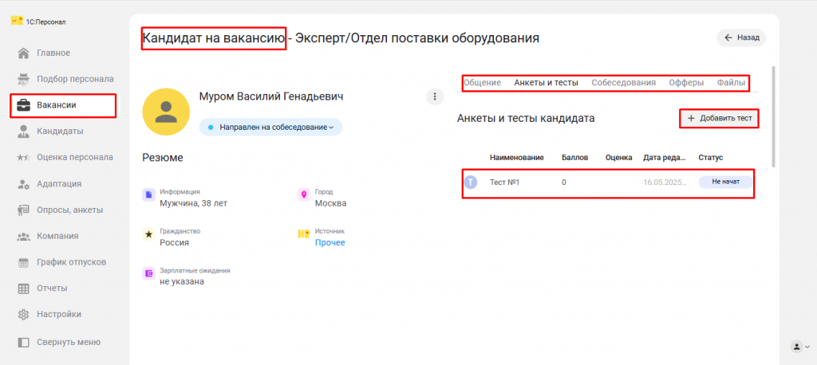Open the Файлы tab
The image size is (817, 365).
pos(731,82)
